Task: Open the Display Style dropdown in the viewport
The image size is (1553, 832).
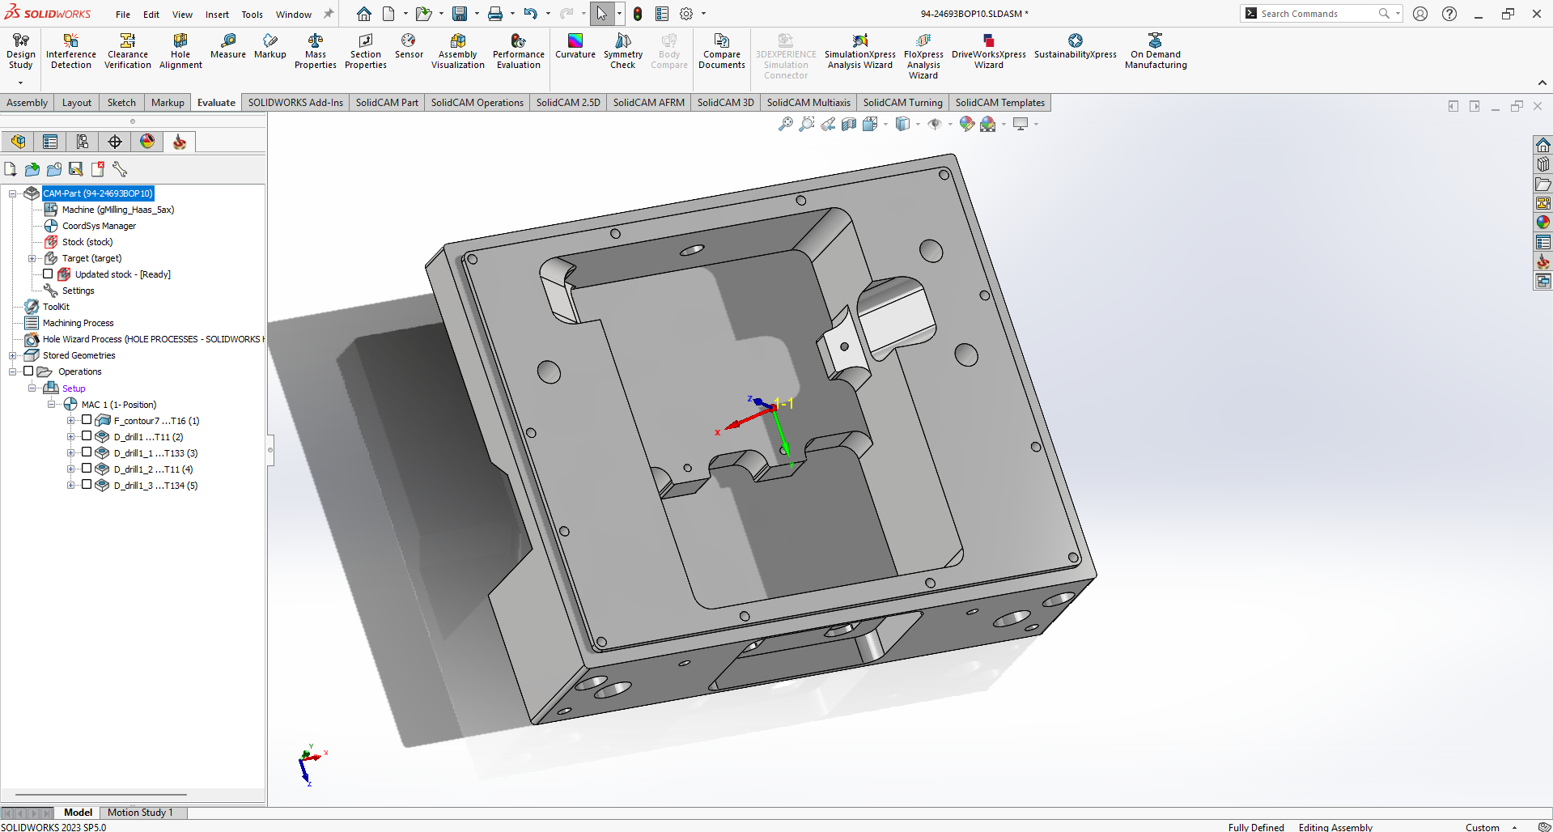Action: 918,123
